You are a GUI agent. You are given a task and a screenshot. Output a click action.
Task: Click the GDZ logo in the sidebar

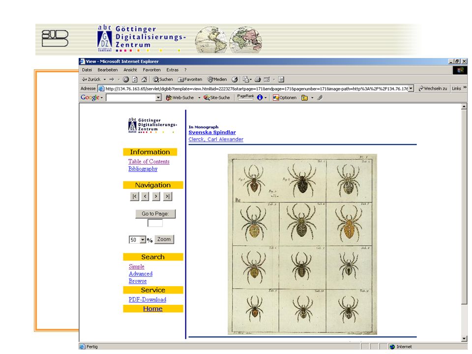tap(152, 125)
